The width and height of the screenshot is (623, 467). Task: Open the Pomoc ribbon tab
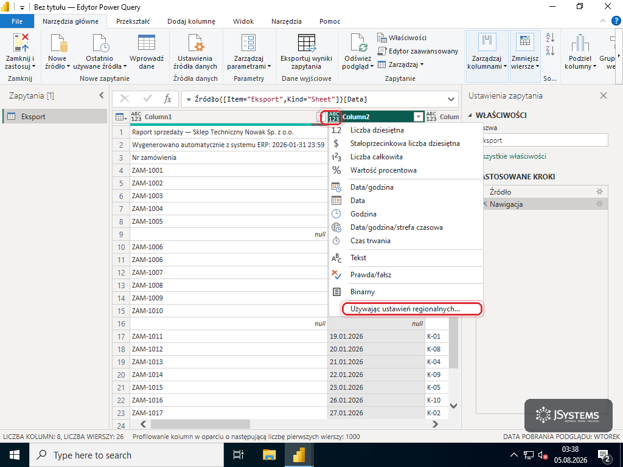click(330, 21)
